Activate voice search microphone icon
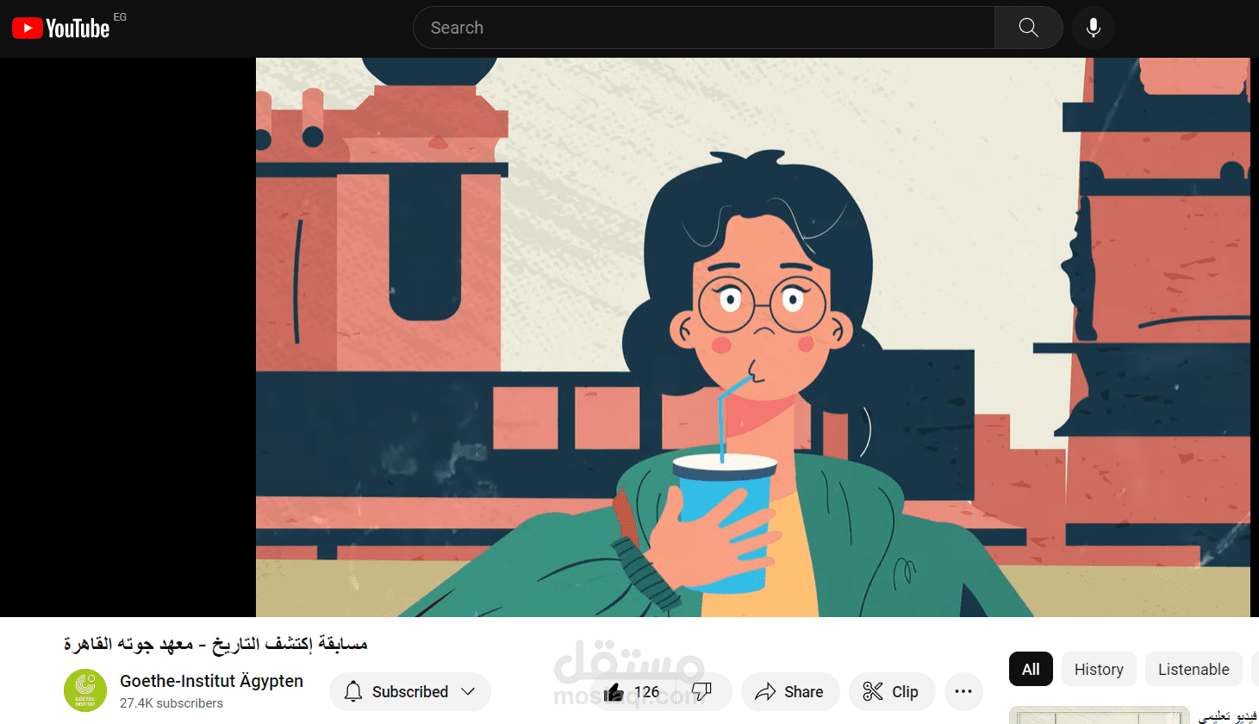This screenshot has width=1259, height=724. [1093, 28]
